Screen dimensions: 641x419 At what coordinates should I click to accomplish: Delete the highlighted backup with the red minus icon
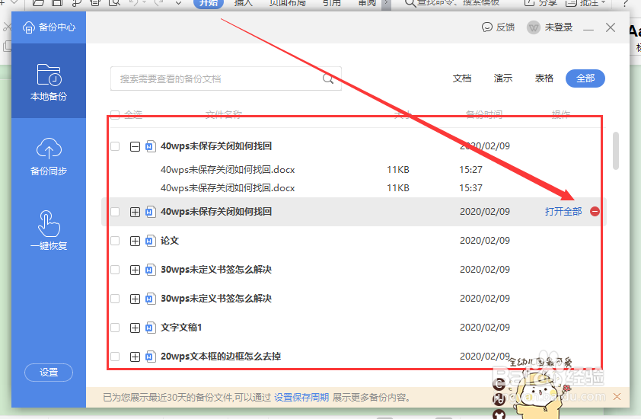click(595, 212)
